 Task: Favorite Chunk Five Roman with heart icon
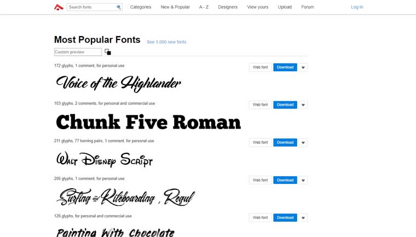(303, 105)
